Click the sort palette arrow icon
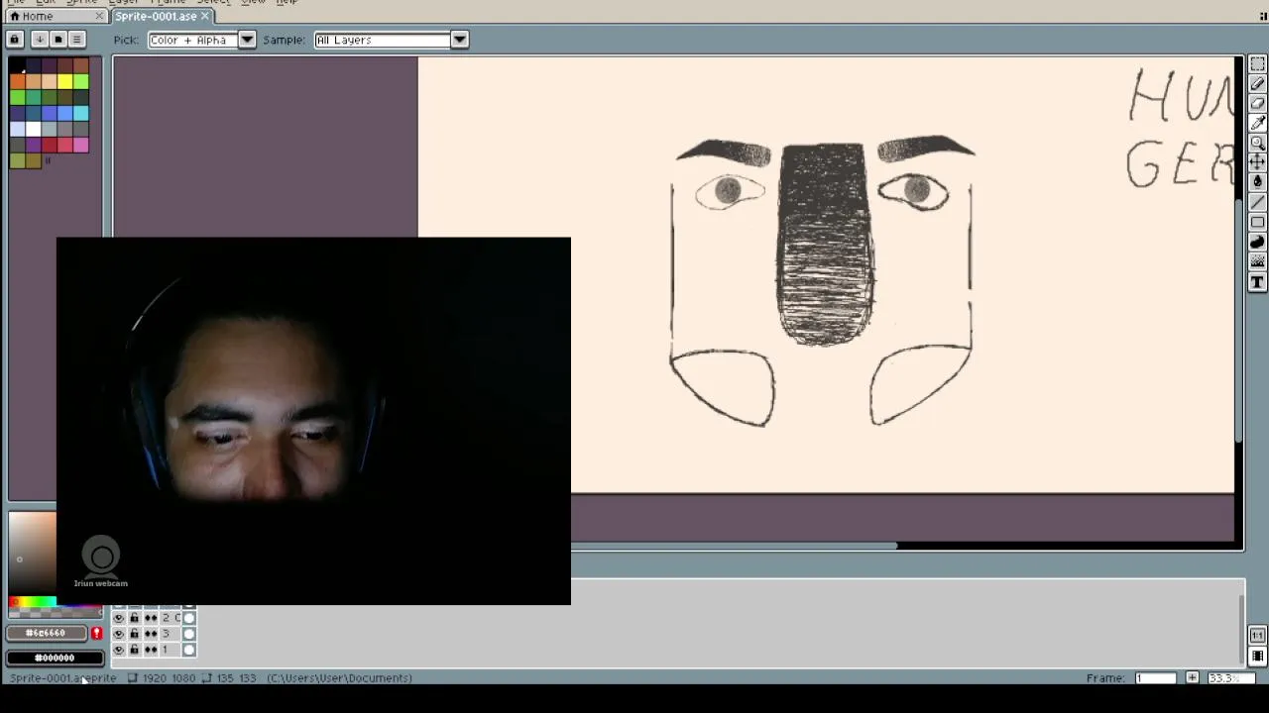Screen dimensions: 1269x713 click(x=39, y=40)
